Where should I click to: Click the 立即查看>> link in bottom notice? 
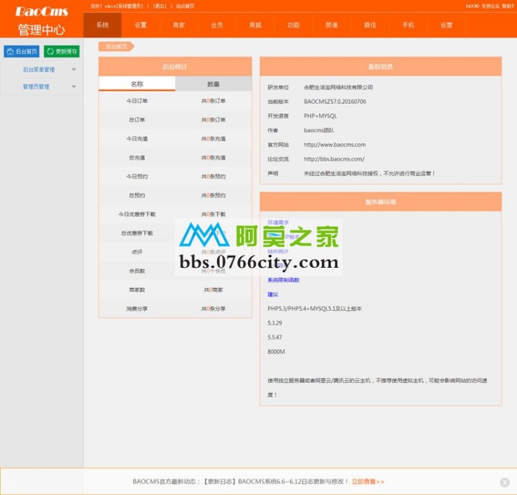click(367, 481)
